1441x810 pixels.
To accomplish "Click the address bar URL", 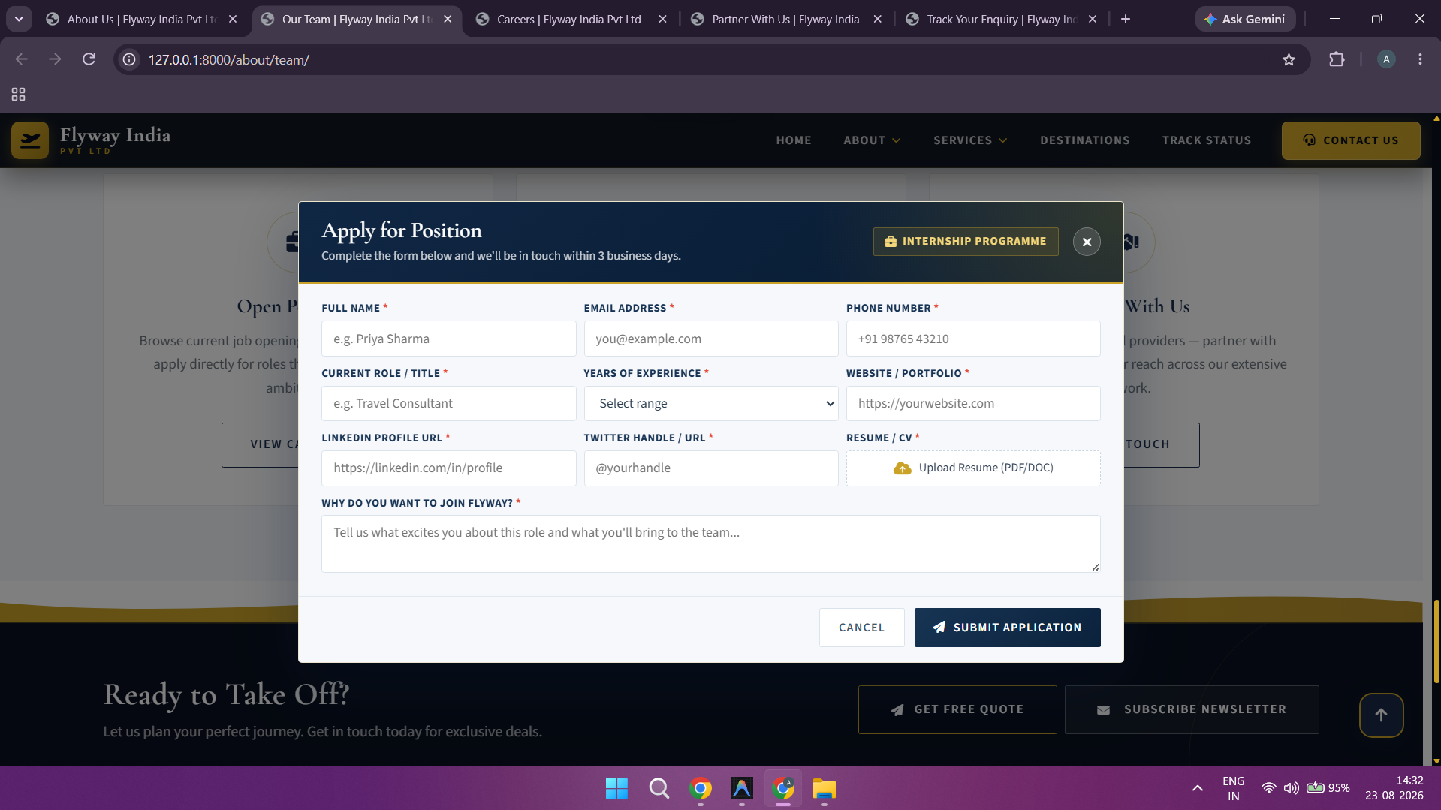I will [x=228, y=59].
